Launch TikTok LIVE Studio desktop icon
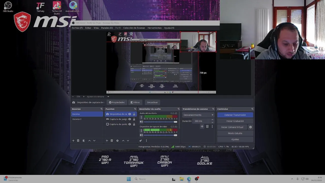 (57, 8)
